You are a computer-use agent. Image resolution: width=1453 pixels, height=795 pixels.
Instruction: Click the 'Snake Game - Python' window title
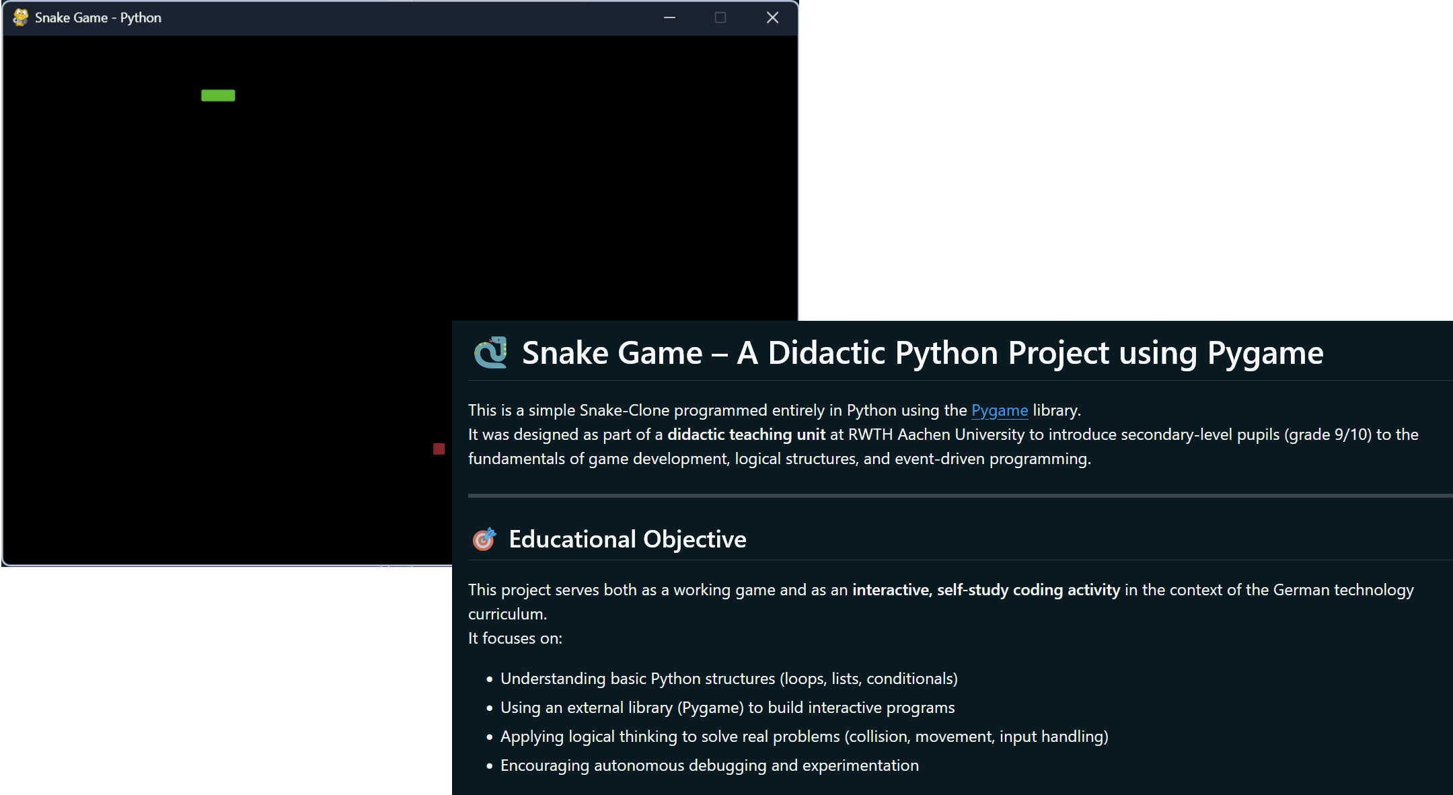tap(98, 17)
